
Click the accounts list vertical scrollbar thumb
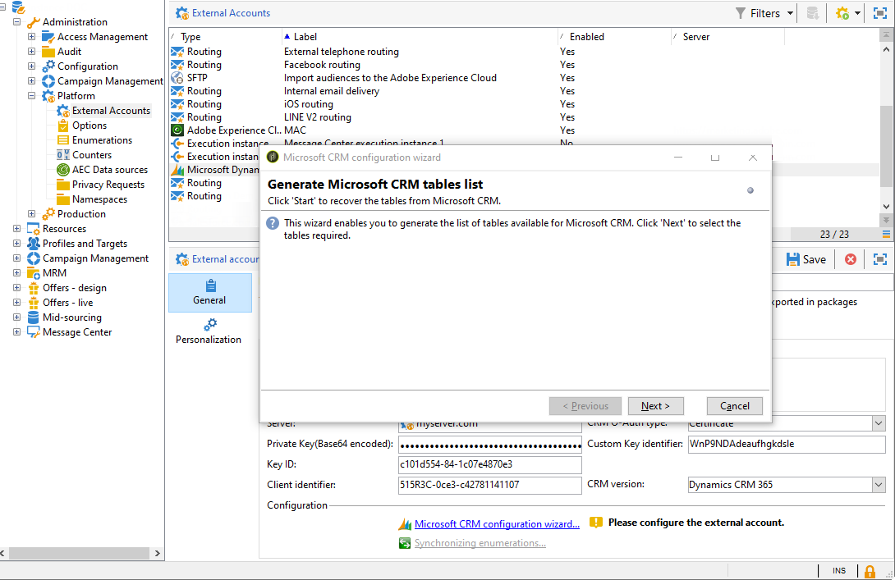coord(886,146)
